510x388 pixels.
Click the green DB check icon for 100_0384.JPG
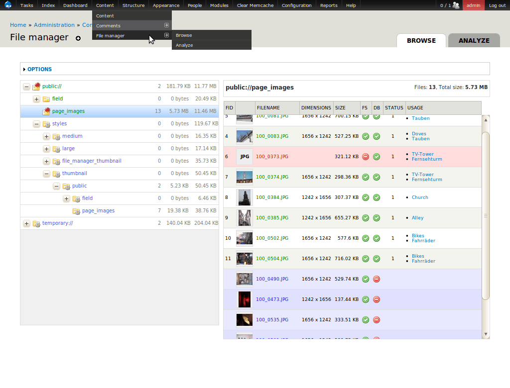(377, 197)
